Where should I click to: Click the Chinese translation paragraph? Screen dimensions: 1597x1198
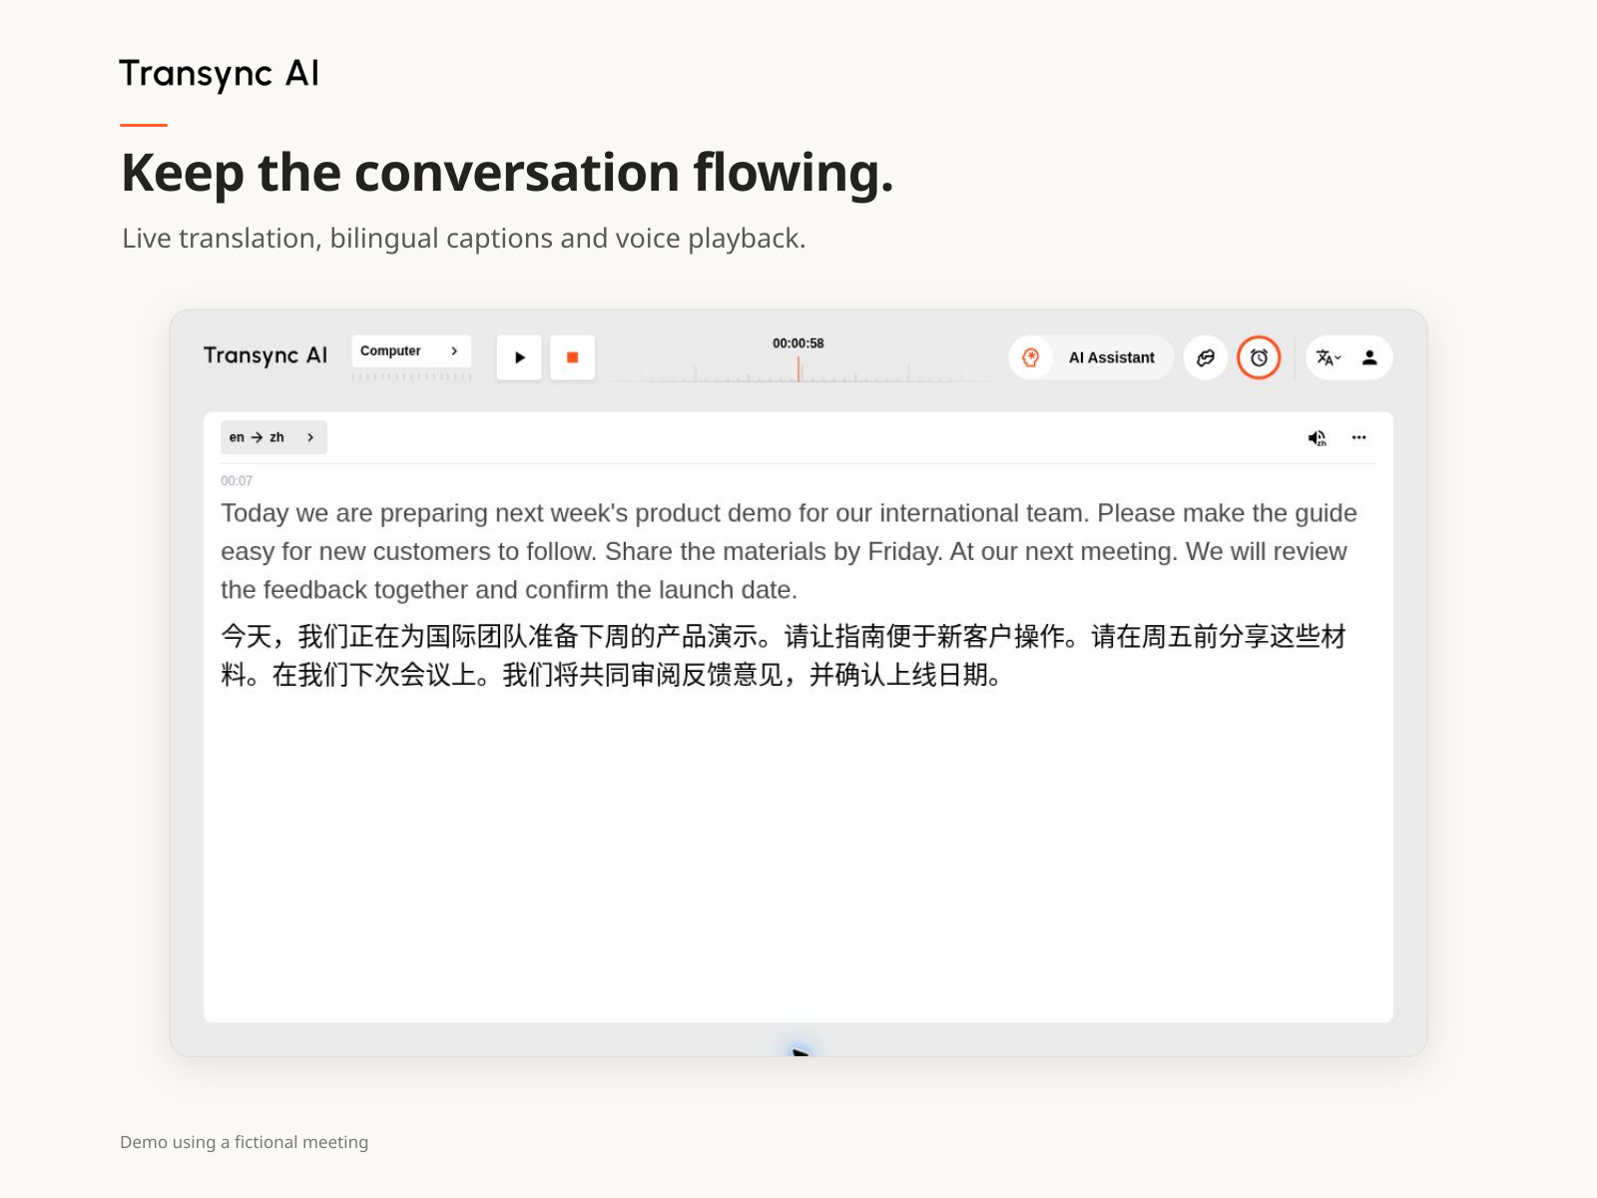coord(784,655)
